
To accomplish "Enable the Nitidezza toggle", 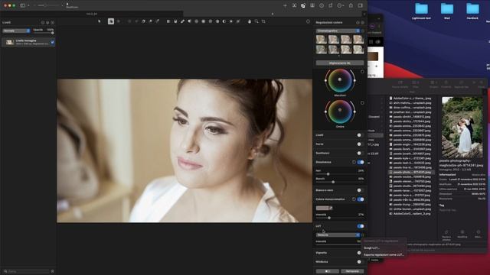I will (360, 262).
